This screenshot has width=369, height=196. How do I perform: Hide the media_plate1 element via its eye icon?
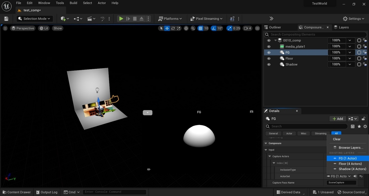tap(269, 46)
